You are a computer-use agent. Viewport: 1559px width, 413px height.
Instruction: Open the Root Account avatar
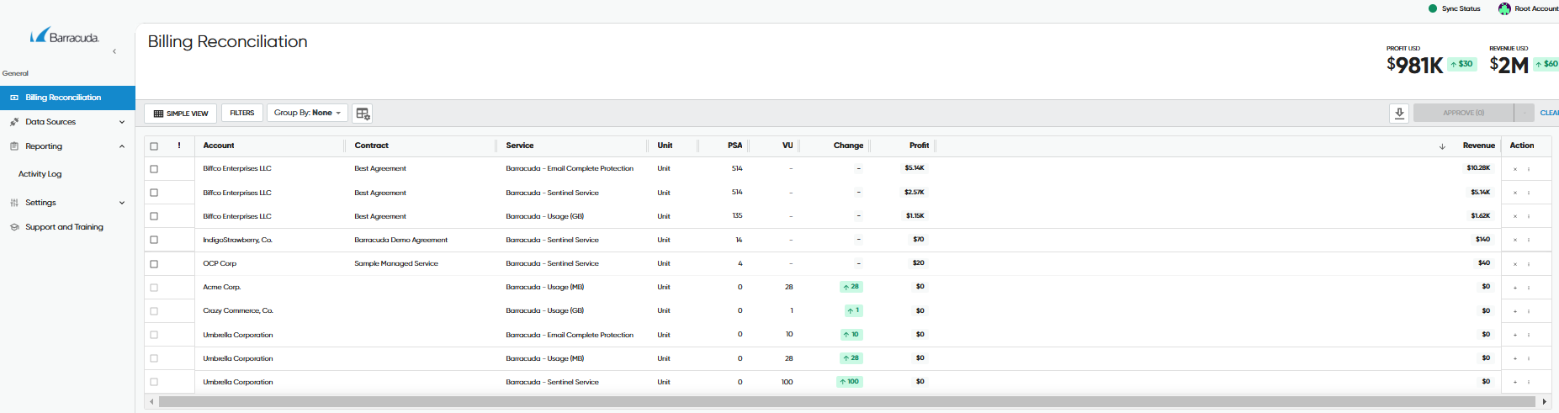(1504, 8)
